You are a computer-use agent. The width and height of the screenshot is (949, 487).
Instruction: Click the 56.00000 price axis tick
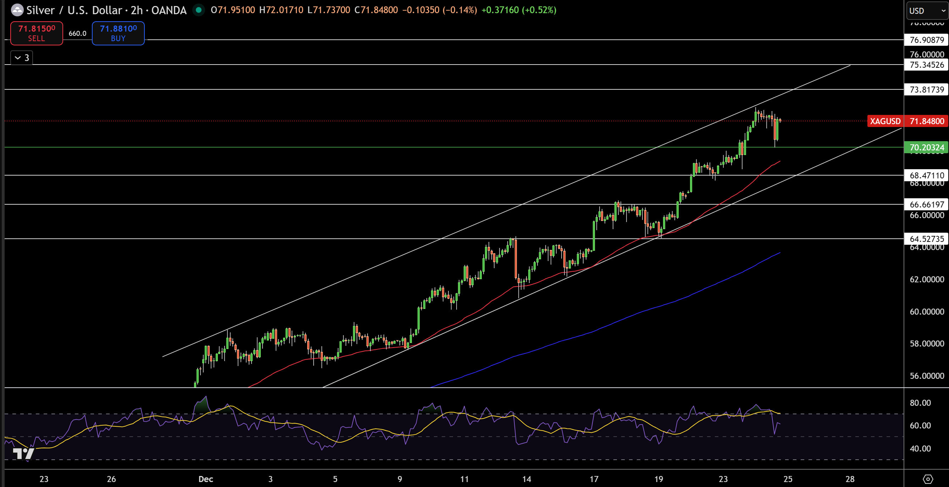(x=927, y=376)
